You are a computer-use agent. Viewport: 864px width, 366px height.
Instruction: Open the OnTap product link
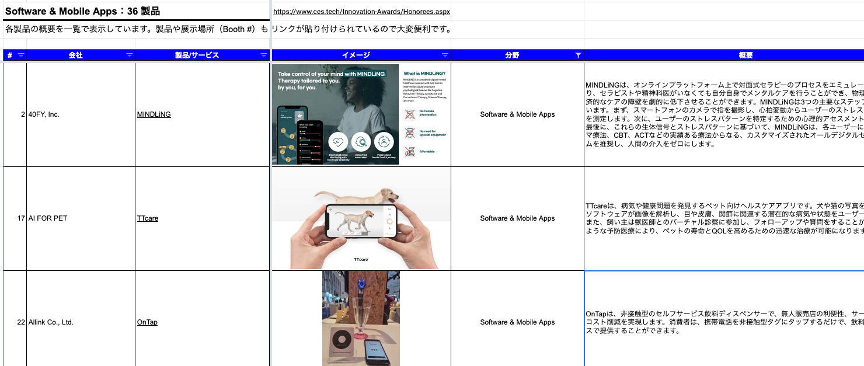(147, 322)
